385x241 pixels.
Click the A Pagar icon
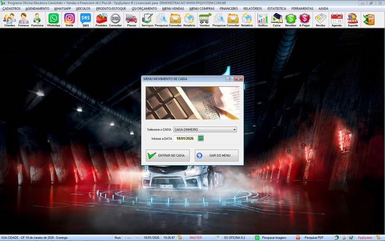pos(305,19)
